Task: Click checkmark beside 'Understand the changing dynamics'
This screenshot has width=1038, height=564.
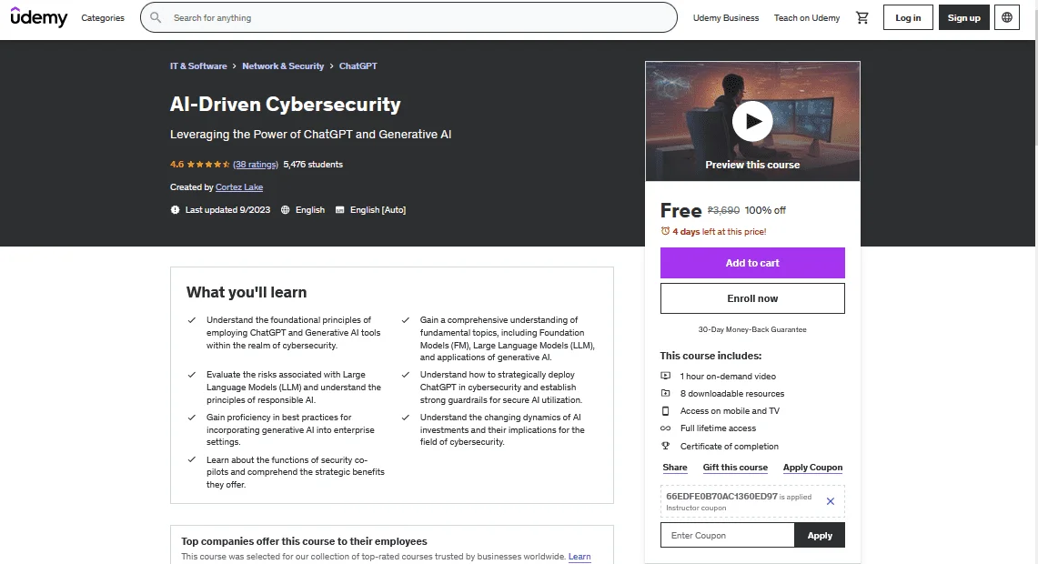Action: pos(405,417)
